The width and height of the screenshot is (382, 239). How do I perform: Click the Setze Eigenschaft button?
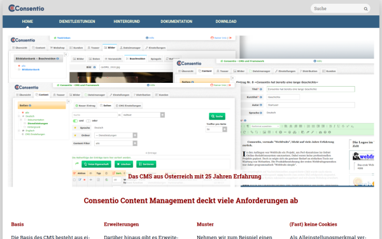(x=96, y=164)
